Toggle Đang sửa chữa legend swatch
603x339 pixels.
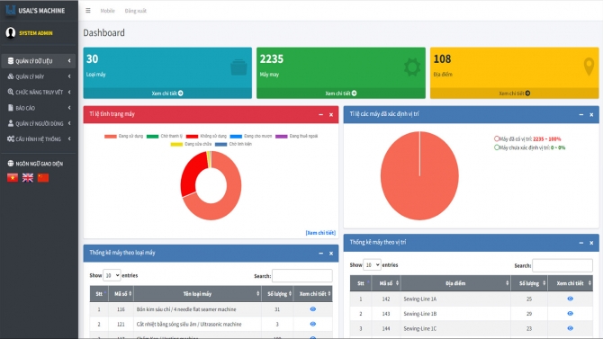(176, 144)
